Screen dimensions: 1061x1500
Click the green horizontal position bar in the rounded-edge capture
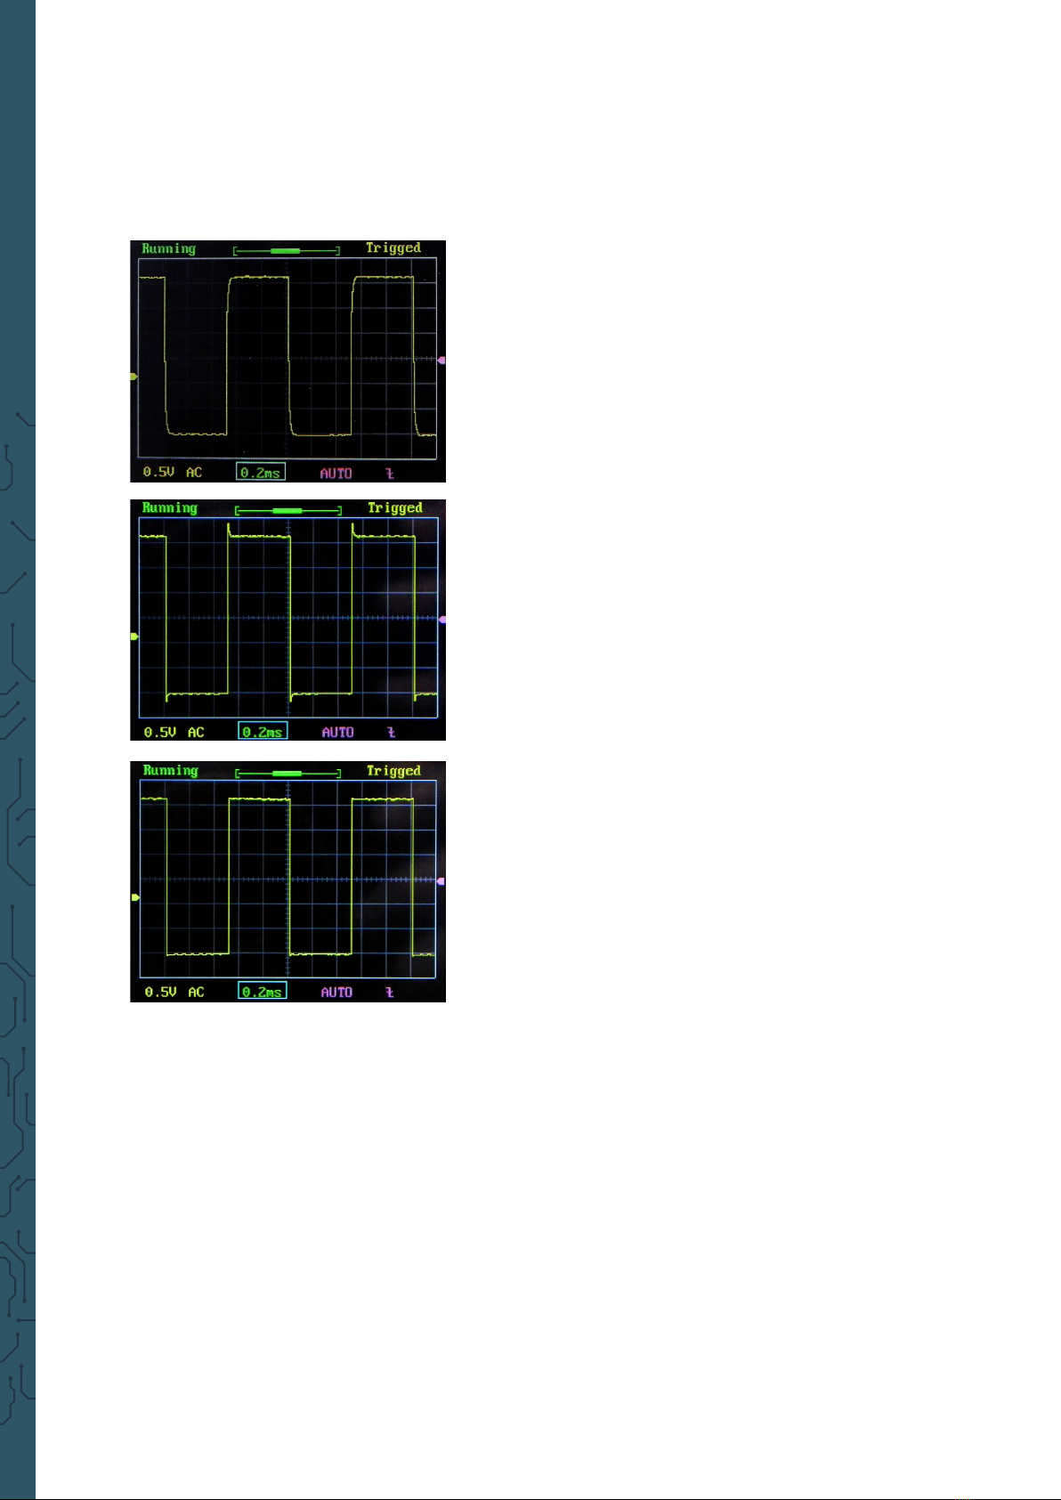287,251
